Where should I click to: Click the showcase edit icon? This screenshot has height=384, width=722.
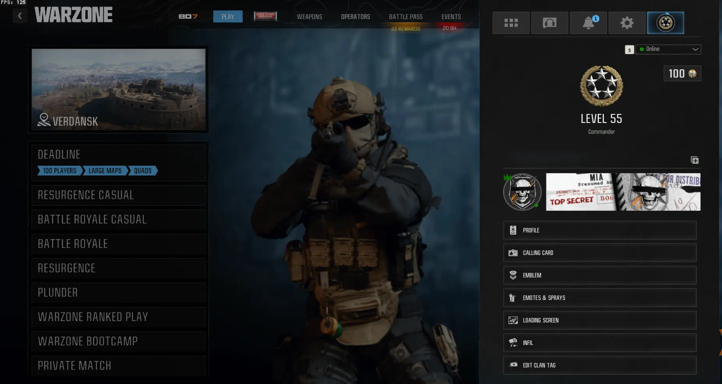click(695, 160)
